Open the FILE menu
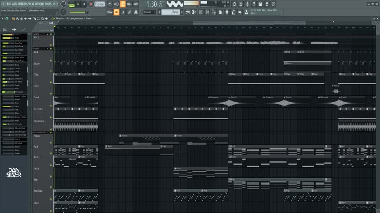This screenshot has height=213, width=380. coord(3,4)
